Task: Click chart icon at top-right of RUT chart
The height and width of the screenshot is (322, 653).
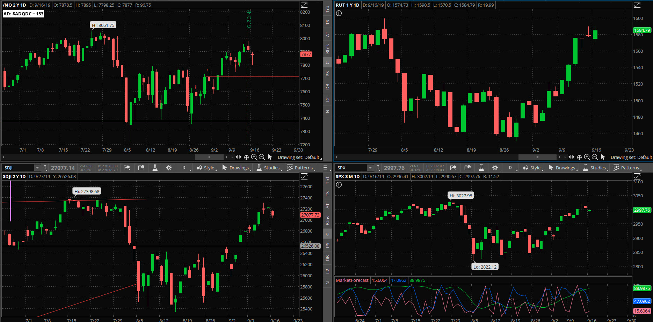Action: (637, 5)
